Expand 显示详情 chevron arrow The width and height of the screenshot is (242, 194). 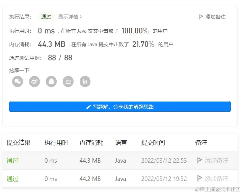pos(81,17)
